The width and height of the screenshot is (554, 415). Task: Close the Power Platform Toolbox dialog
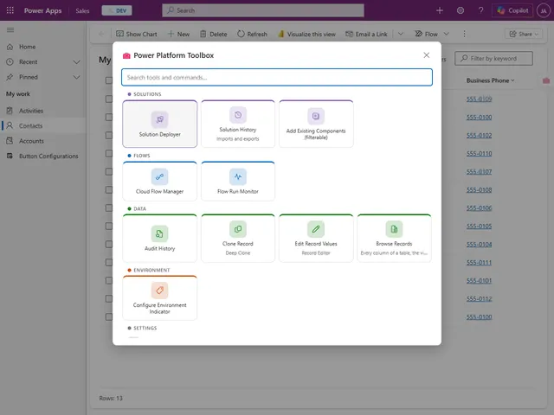pyautogui.click(x=427, y=55)
